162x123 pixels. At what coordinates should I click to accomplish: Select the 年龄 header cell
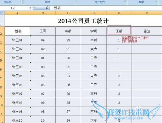coord(68,31)
